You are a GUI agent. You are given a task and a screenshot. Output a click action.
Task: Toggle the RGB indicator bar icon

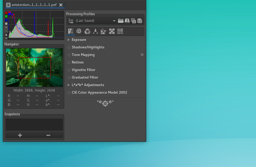pyautogui.click(x=6, y=38)
